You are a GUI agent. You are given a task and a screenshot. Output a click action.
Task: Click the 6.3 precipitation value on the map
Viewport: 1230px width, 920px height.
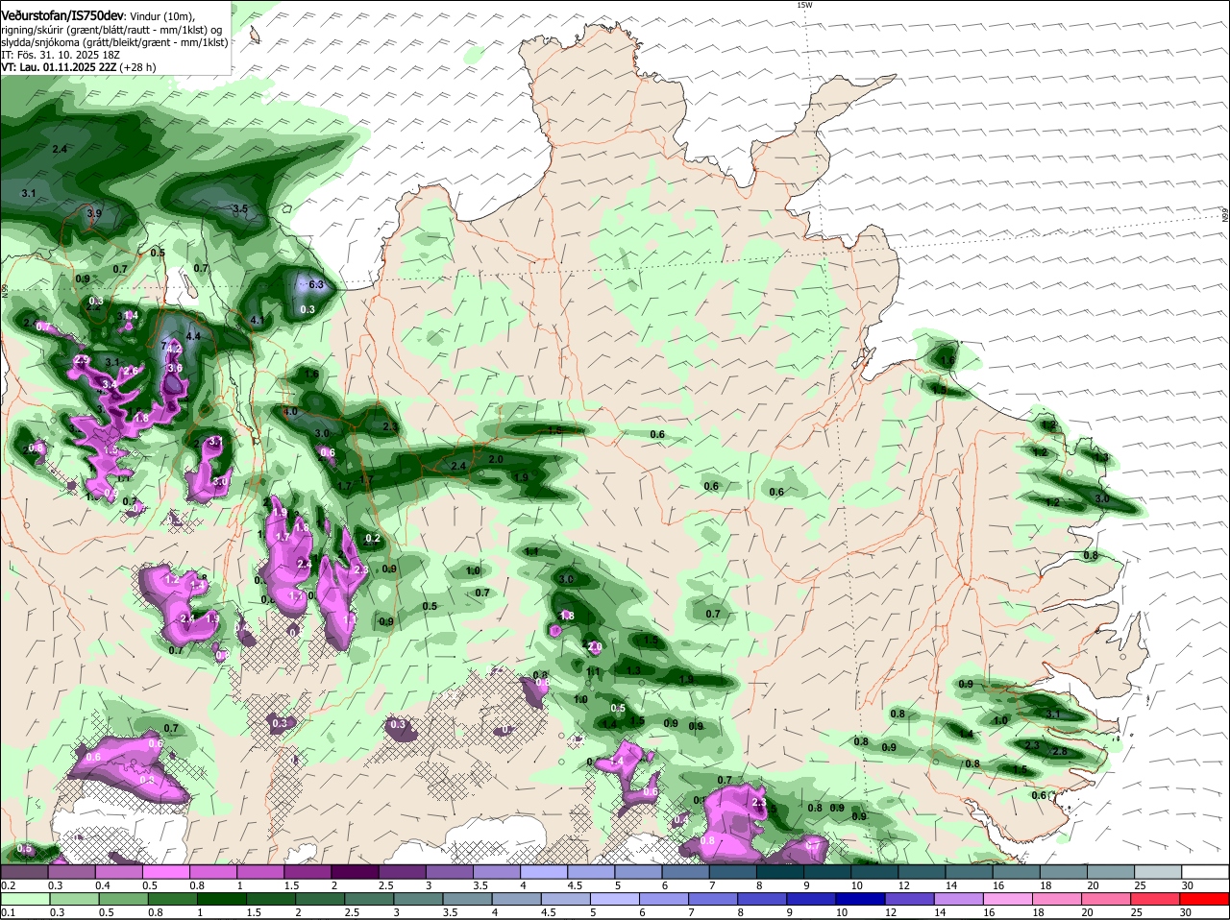point(316,284)
